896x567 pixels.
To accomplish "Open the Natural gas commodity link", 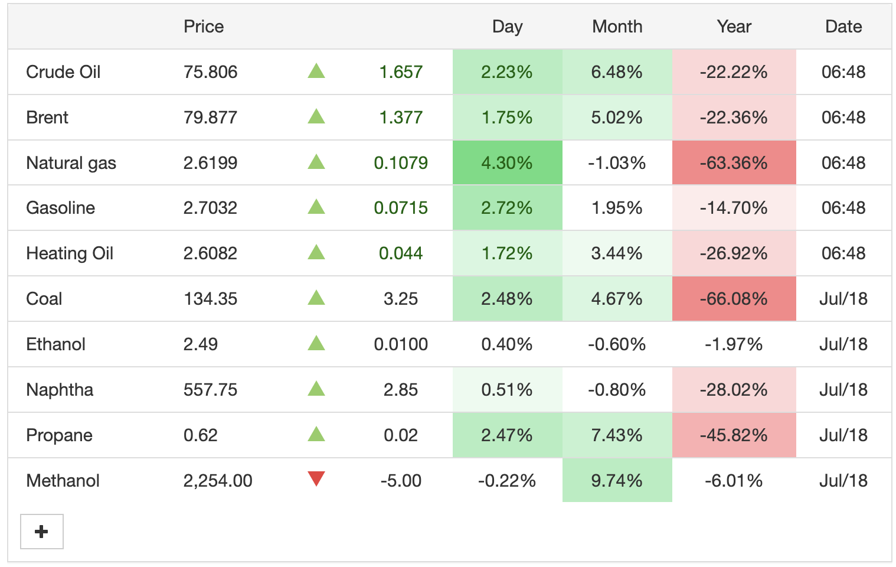I will 71,163.
